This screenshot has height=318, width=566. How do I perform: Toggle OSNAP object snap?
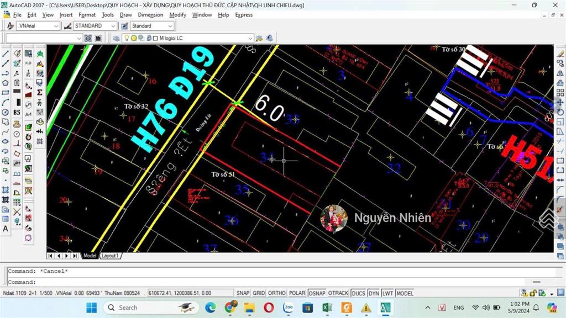[317, 293]
